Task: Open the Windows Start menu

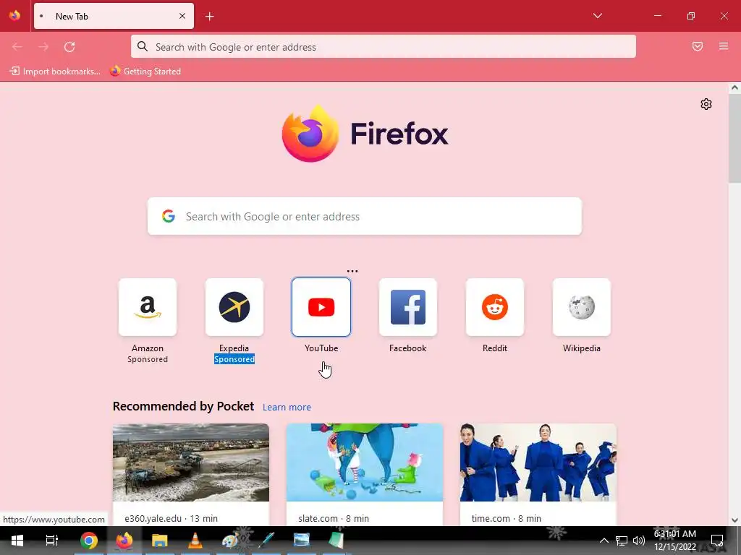Action: [17, 541]
